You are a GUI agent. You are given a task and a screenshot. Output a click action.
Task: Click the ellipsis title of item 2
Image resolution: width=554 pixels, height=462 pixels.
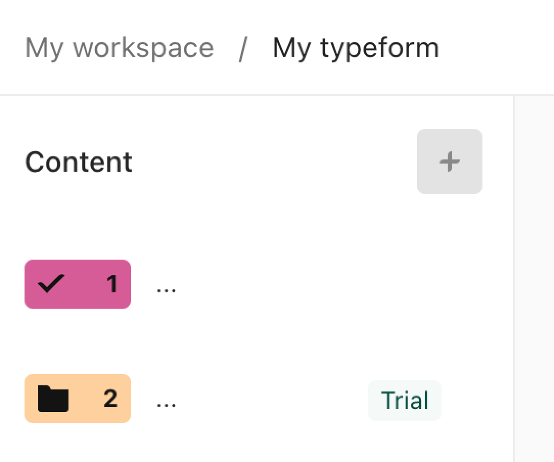166,405
